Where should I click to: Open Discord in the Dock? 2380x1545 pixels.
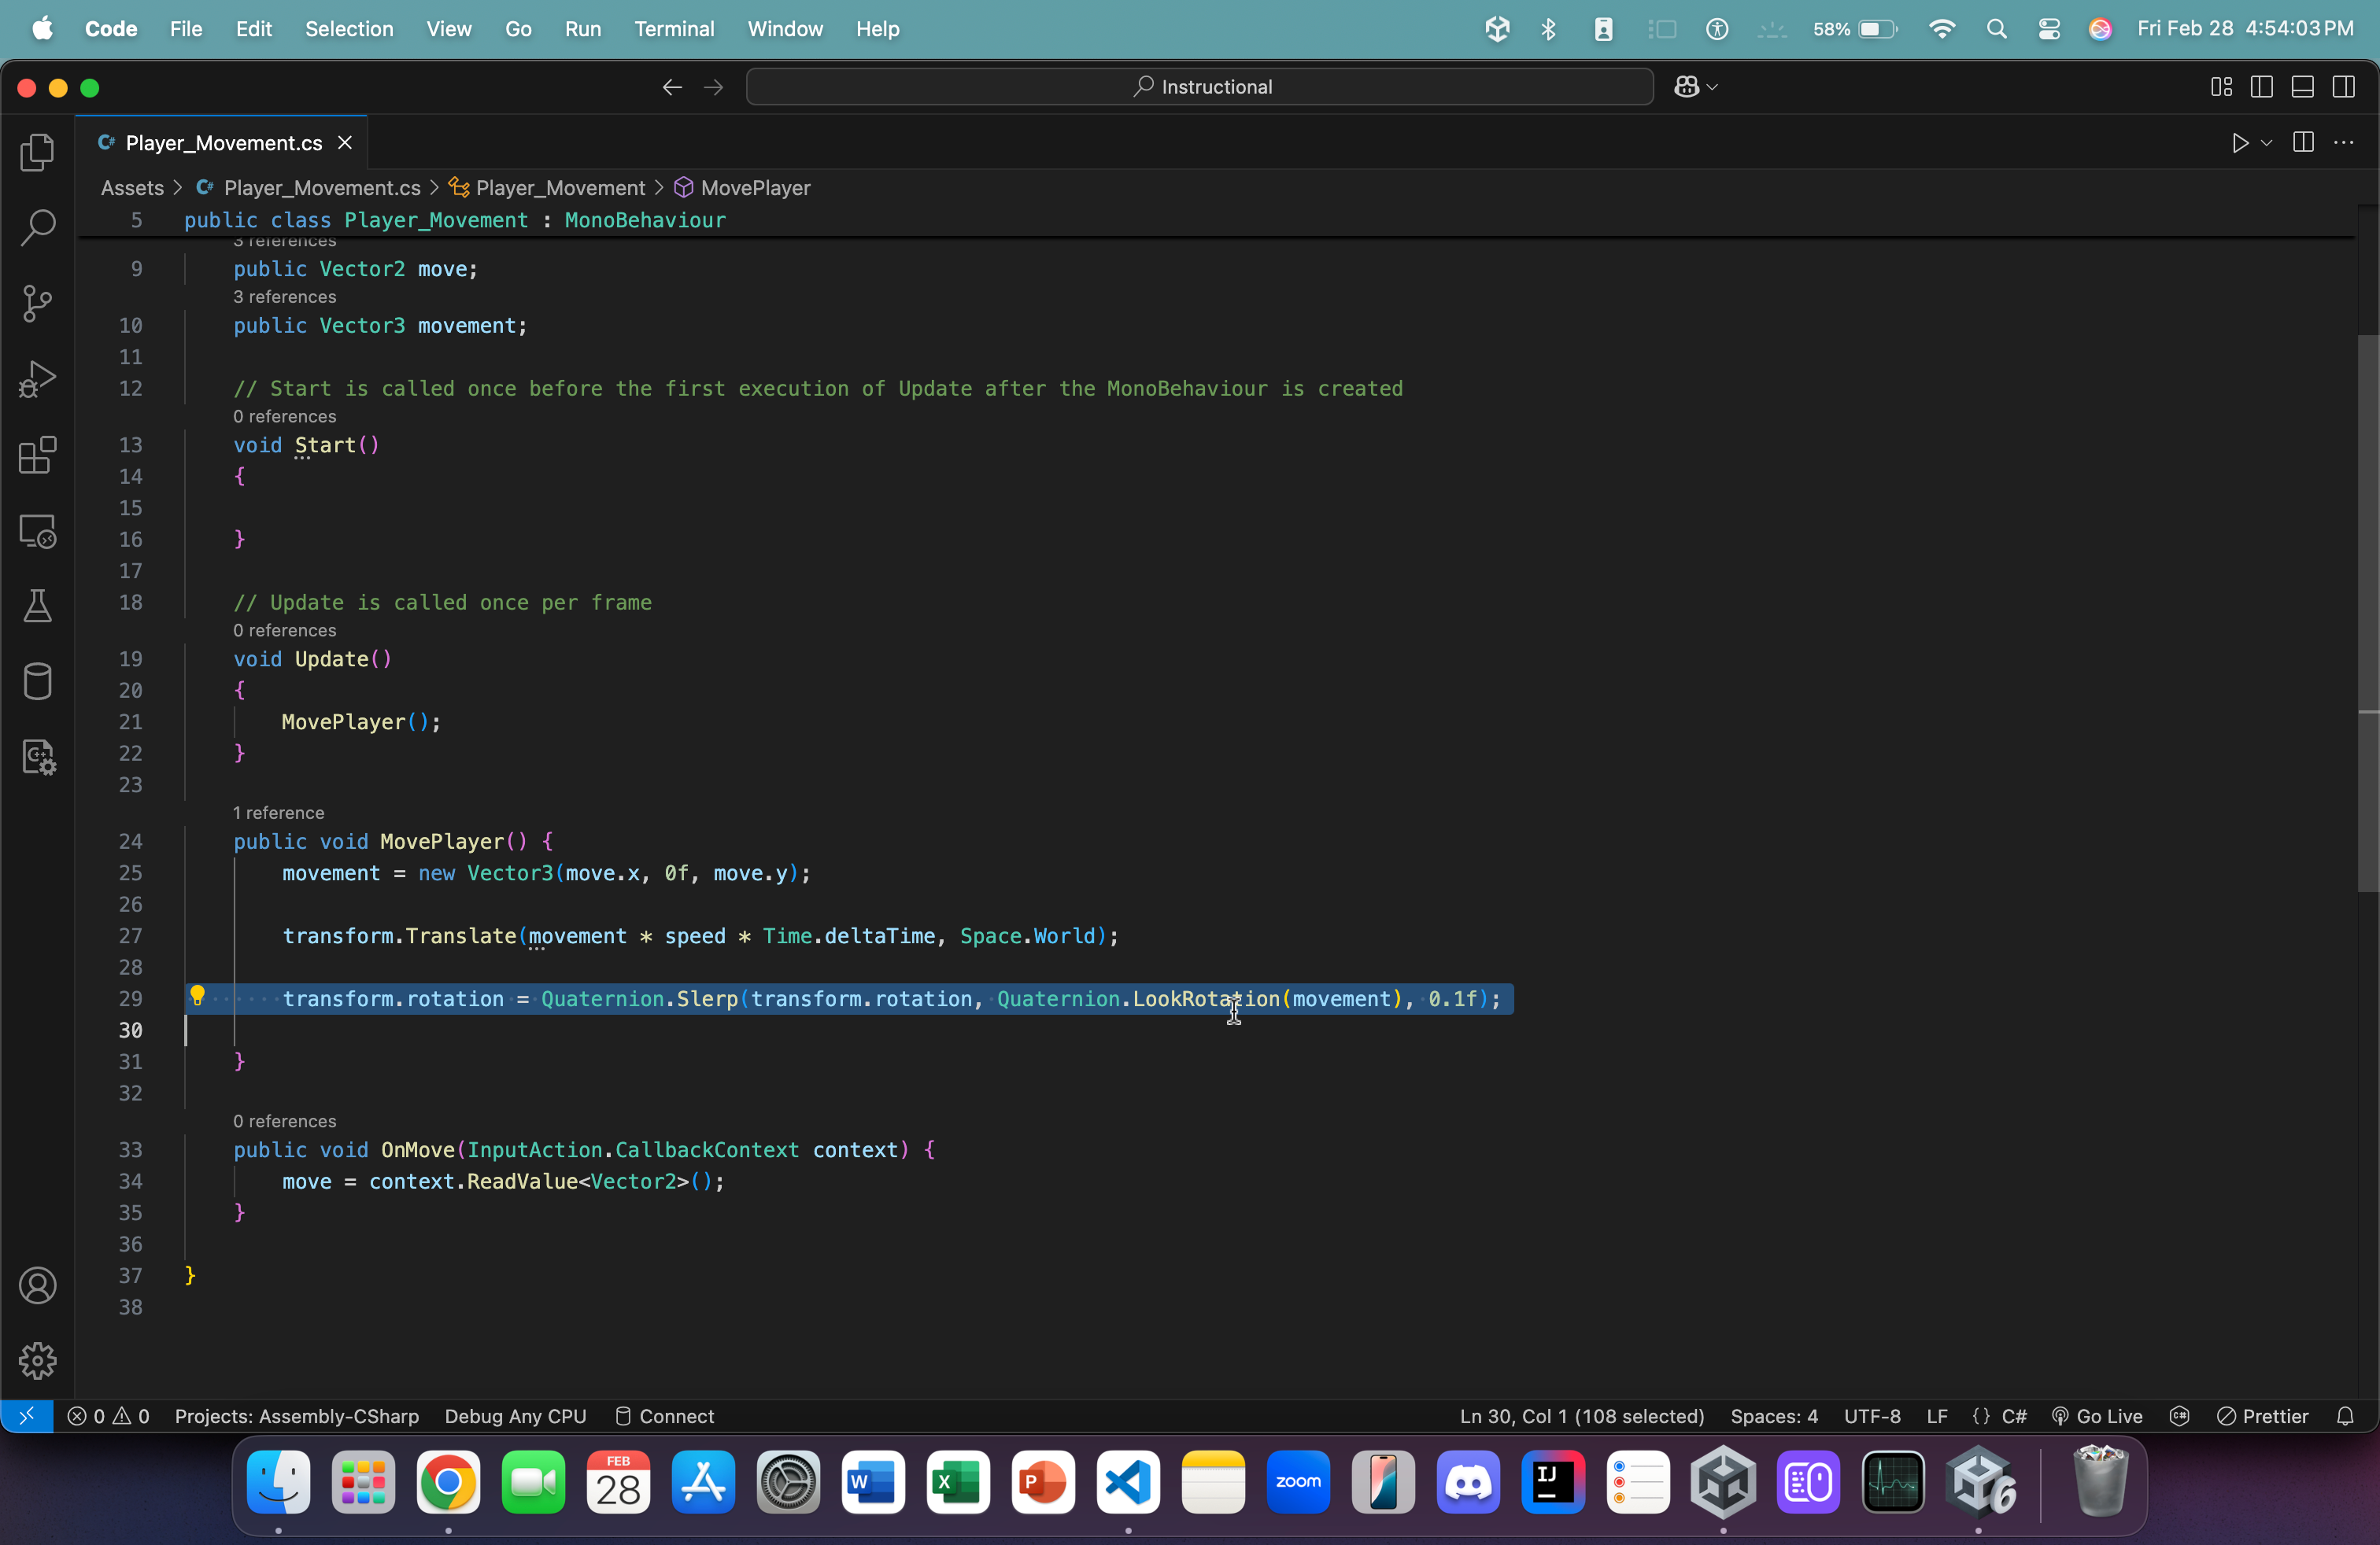point(1468,1482)
